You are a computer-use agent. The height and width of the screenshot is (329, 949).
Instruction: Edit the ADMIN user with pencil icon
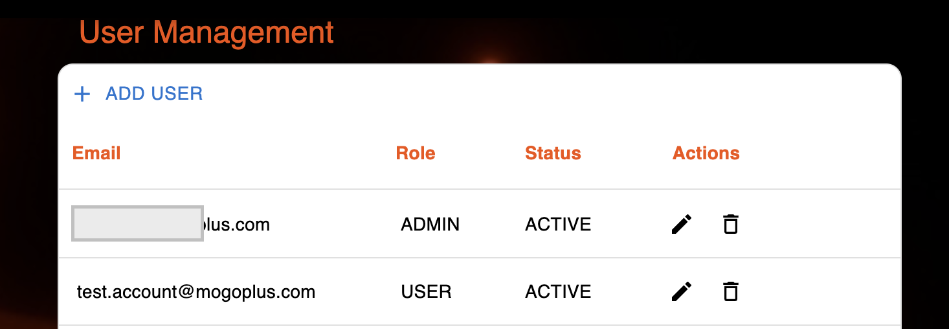pos(682,224)
